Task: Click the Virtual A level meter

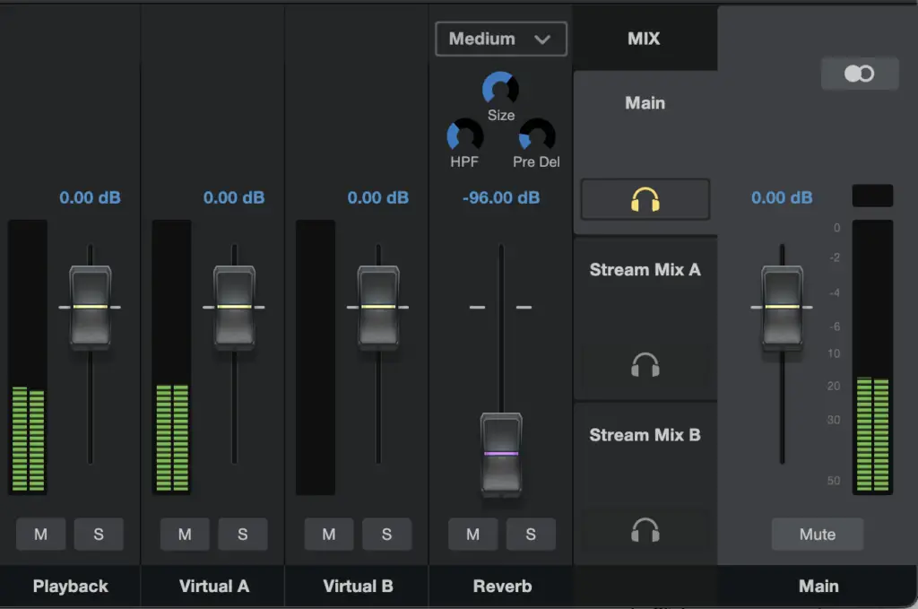Action: (x=171, y=357)
